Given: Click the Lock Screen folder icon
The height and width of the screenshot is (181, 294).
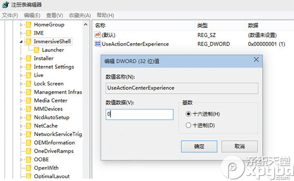Looking at the screenshot, I should tap(28, 83).
